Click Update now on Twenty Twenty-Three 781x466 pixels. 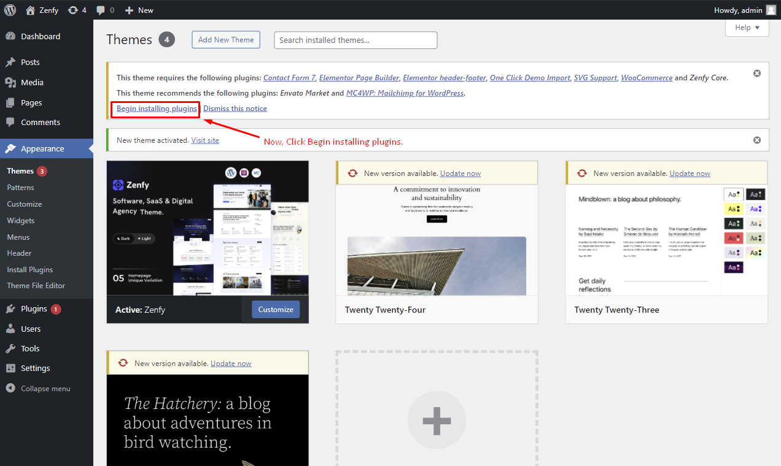tap(690, 174)
